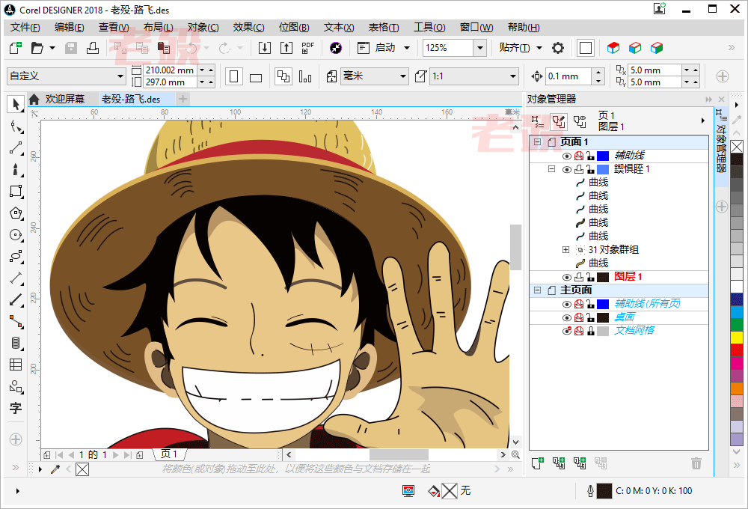This screenshot has width=748, height=509.
Task: Toggle visibility of 鍥惧眰 1 layer
Action: (567, 169)
